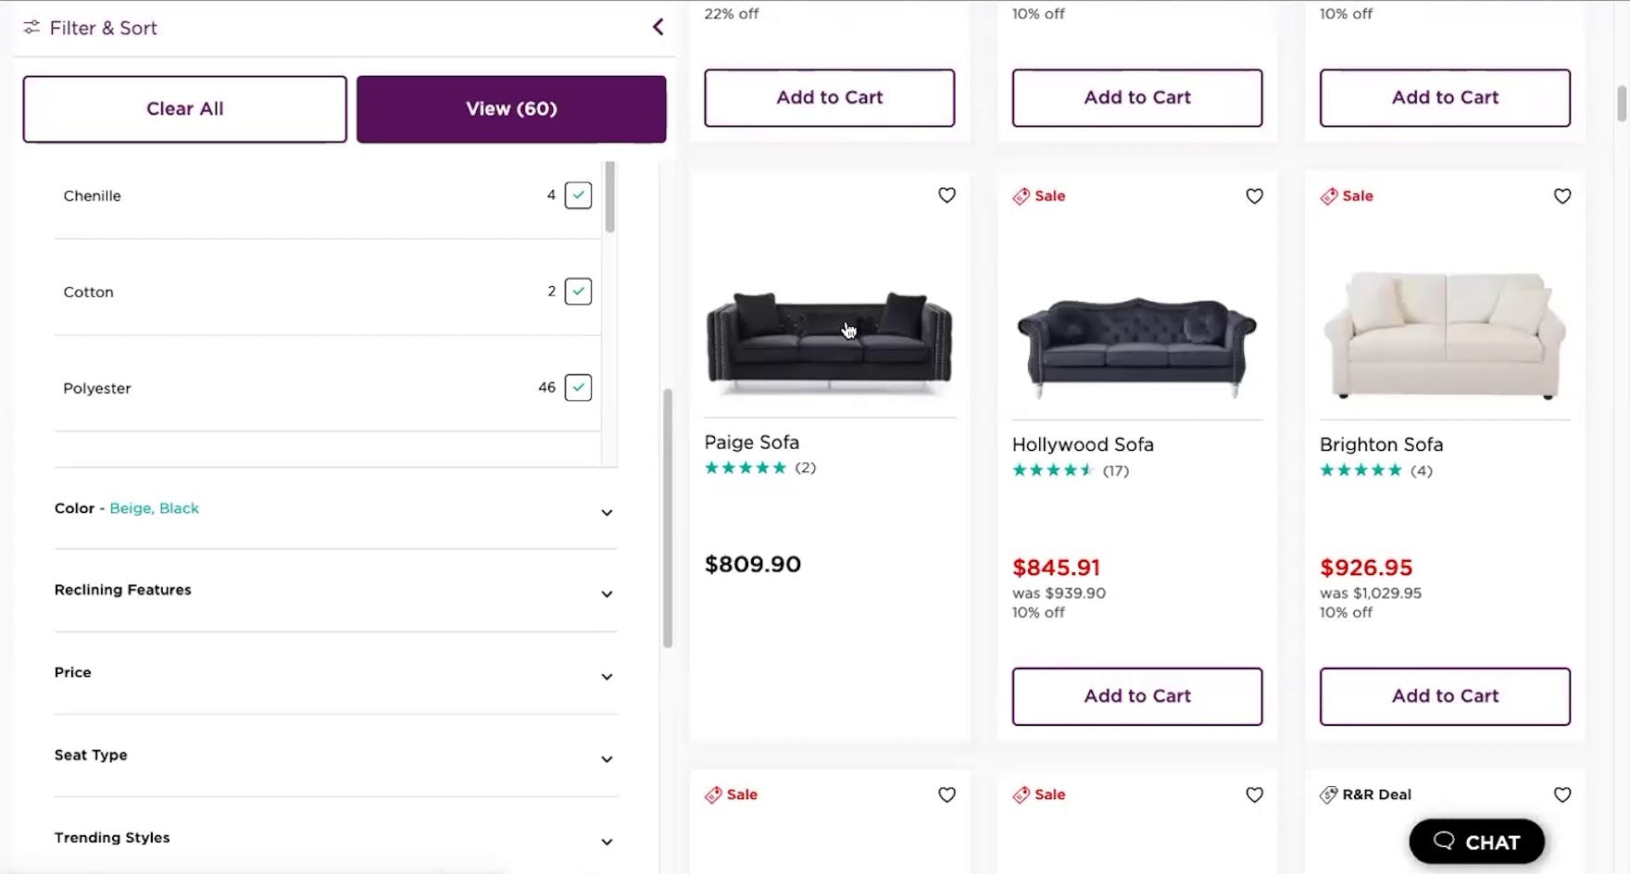The width and height of the screenshot is (1630, 874).
Task: Click the Sale tag on Hollywood Sofa
Action: (x=1039, y=196)
